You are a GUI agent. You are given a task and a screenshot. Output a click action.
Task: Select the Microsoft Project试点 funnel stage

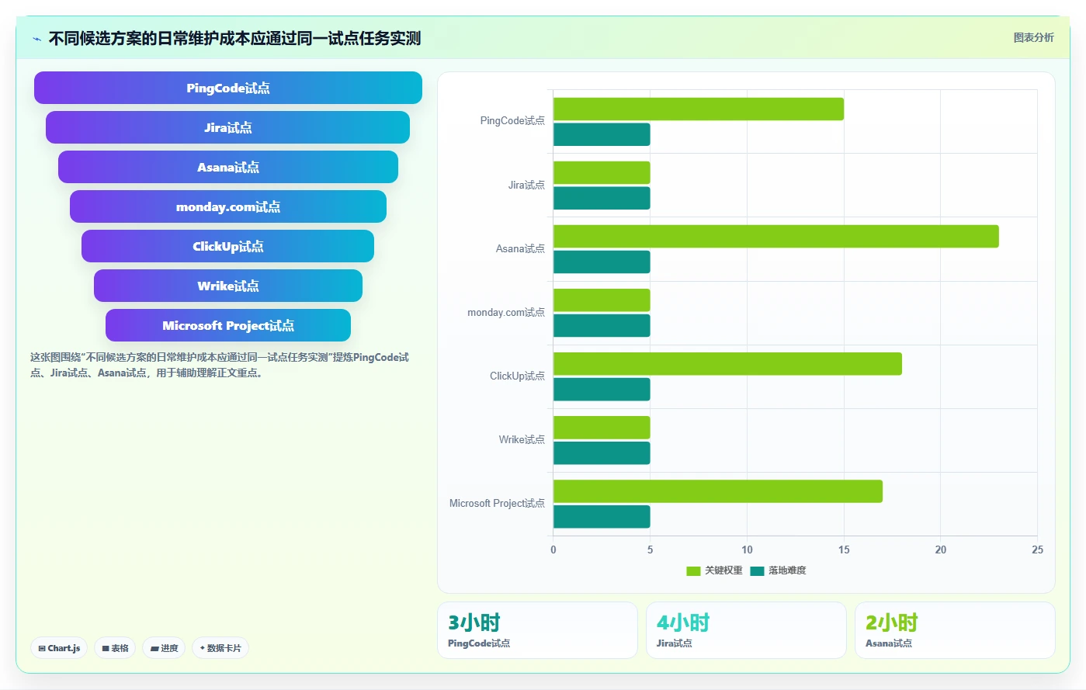click(228, 325)
